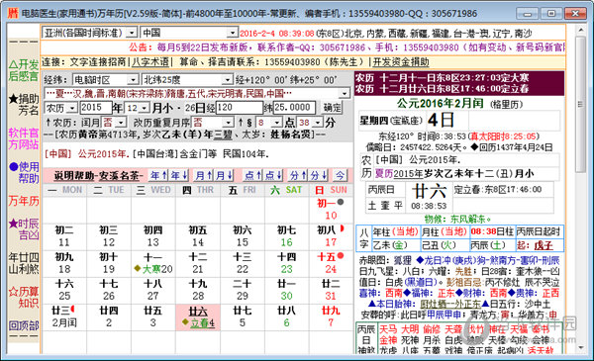This screenshot has height=361, width=594.
Task: Click the app icon in title bar
Action: 13,13
